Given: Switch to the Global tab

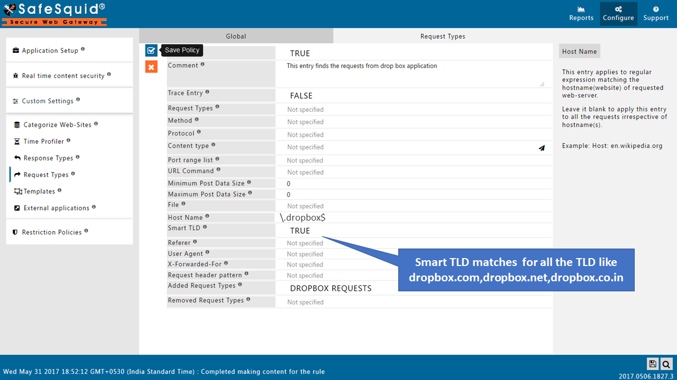Looking at the screenshot, I should tap(236, 36).
